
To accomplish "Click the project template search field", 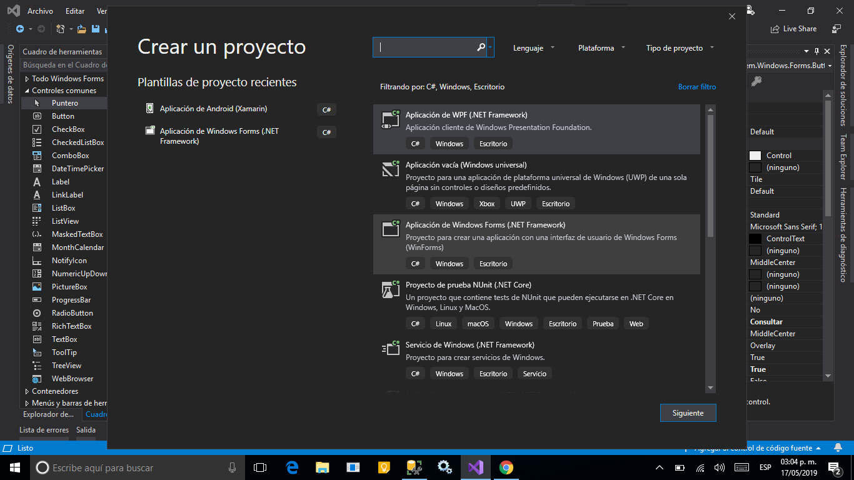I will [425, 47].
